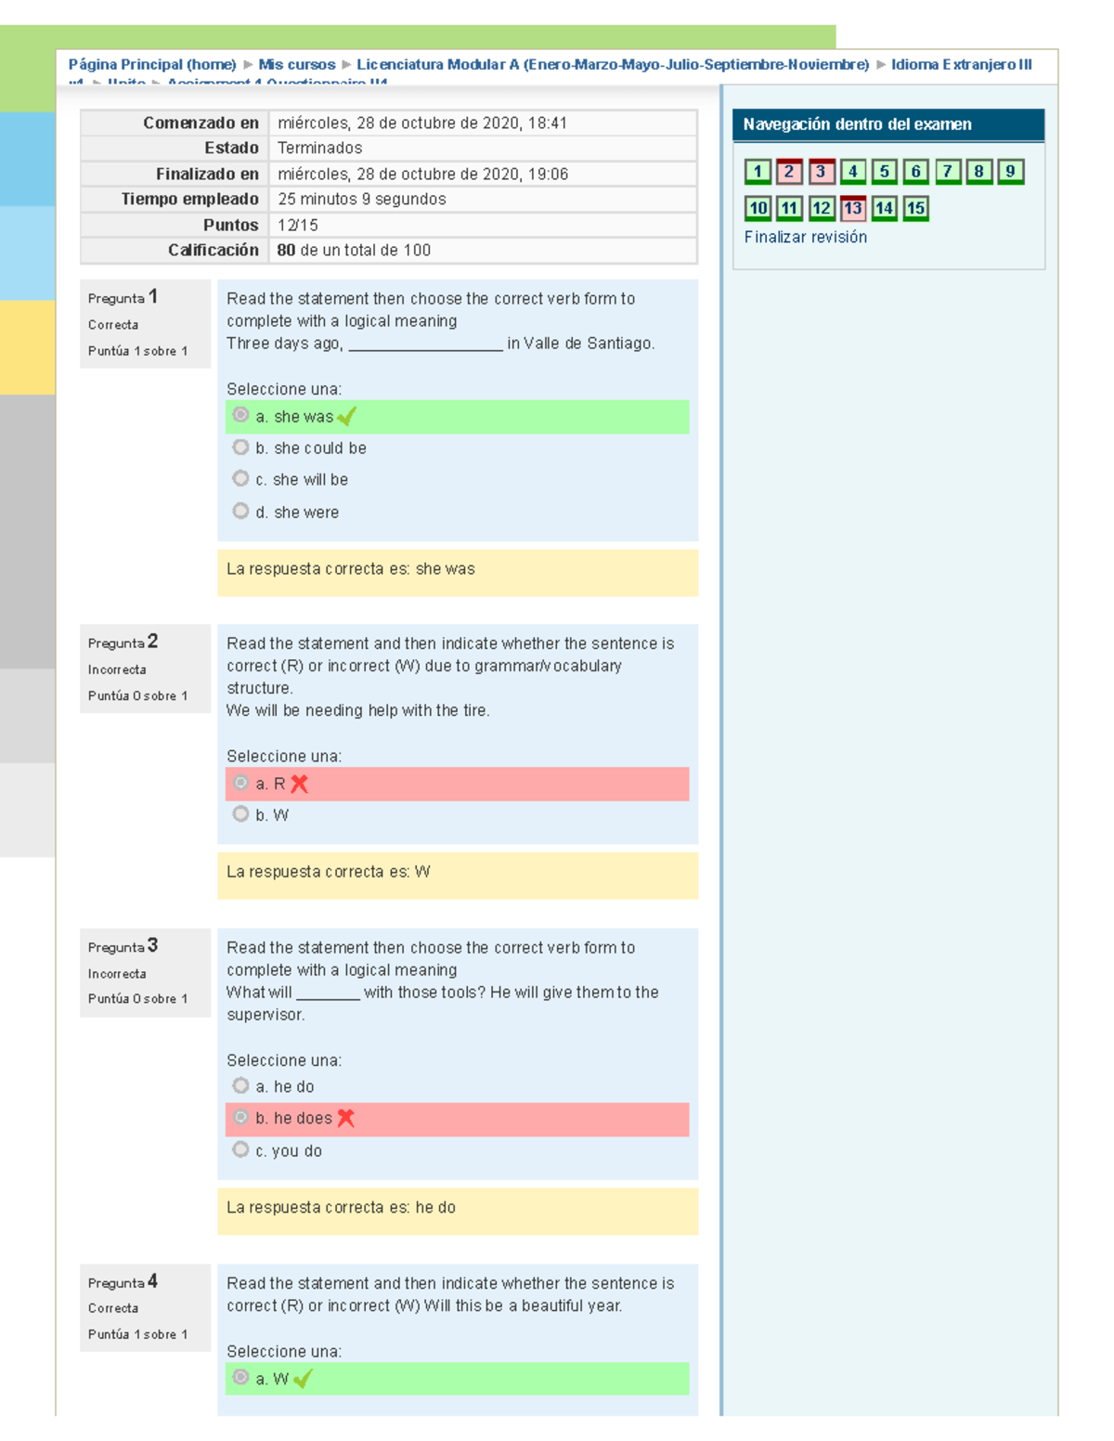Select question 7 in the navigation grid
This screenshot has height=1441, width=1114.
pyautogui.click(x=947, y=172)
